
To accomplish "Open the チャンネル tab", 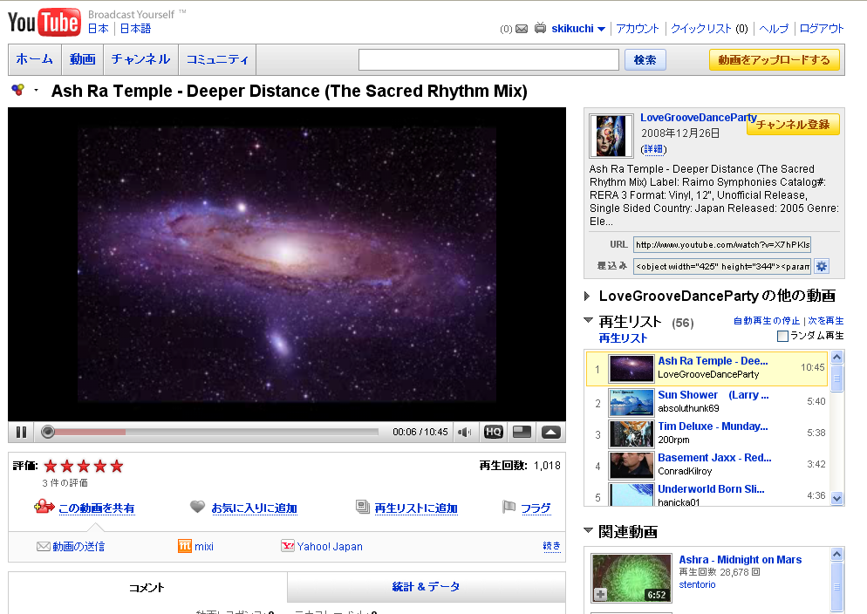I will click(x=141, y=59).
